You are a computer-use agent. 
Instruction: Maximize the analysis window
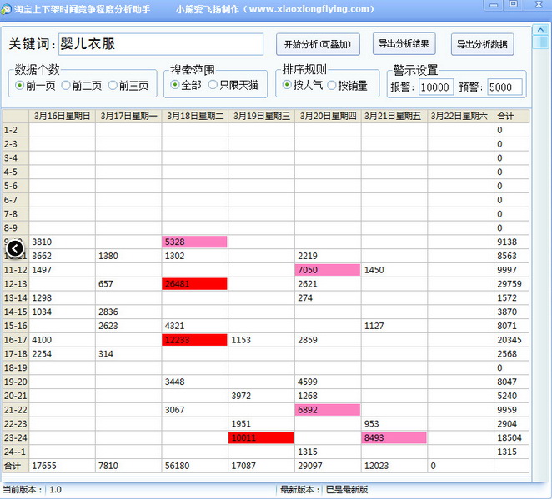[x=514, y=4]
